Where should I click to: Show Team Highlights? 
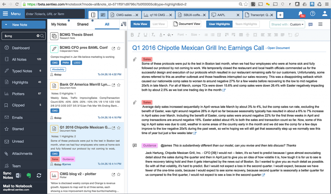pyautogui.click(x=246, y=24)
